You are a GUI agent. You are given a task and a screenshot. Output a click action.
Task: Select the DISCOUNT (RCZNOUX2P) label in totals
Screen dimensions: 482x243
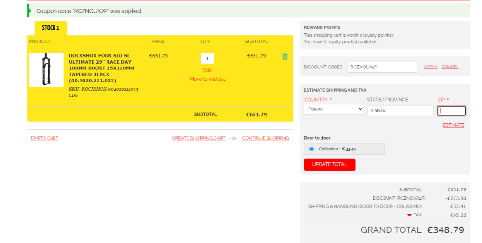pyautogui.click(x=399, y=198)
